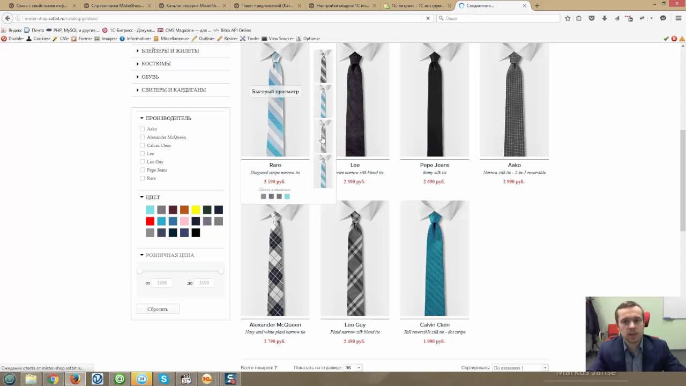Open the View Source toolbar item
686x386 pixels.
[278, 39]
